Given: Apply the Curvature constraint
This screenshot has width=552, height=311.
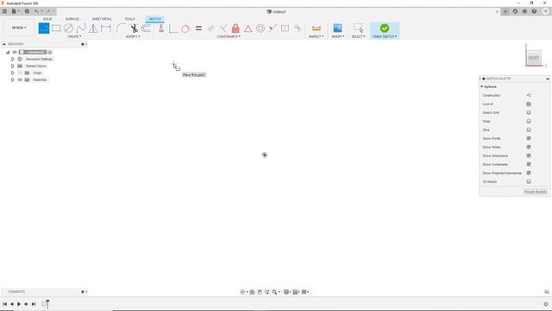Looking at the screenshot, I should 298,29.
